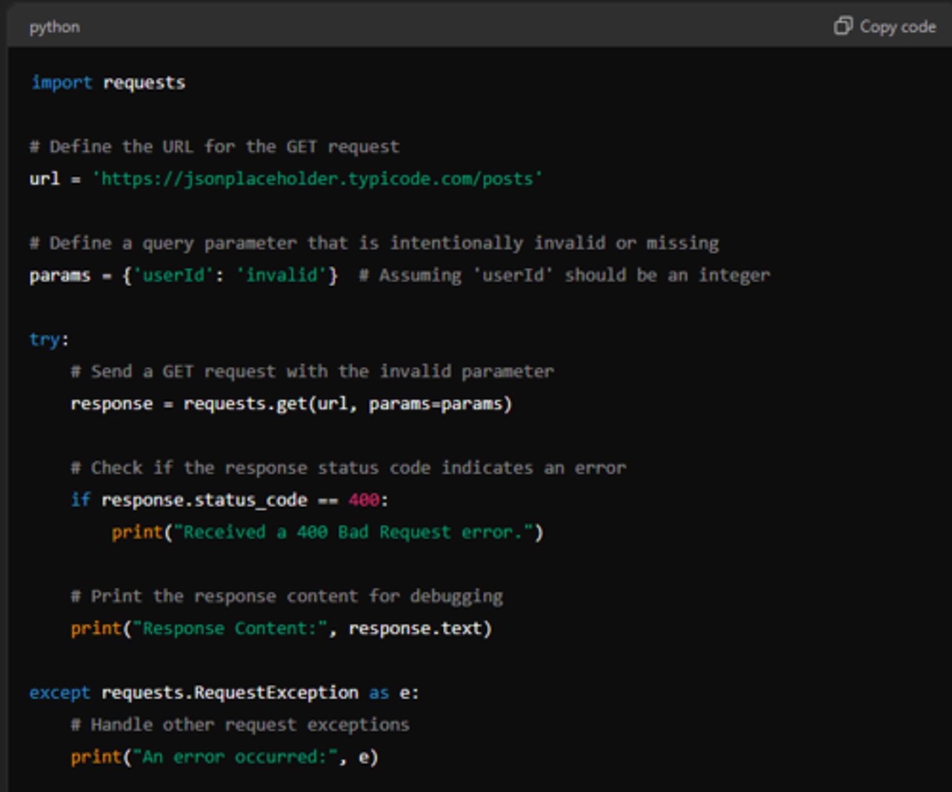Screen dimensions: 952x792
Task: Click the copy clipboard icon
Action: coord(842,26)
